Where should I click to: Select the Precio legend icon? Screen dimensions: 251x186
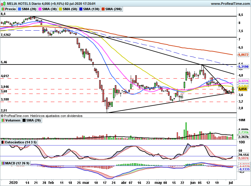tap(3, 9)
